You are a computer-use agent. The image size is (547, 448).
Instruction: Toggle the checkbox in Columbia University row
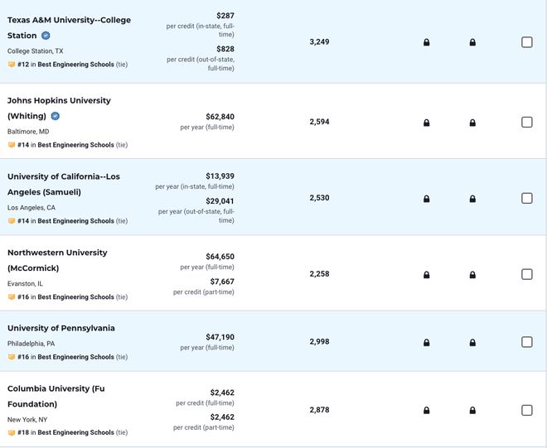(x=527, y=411)
